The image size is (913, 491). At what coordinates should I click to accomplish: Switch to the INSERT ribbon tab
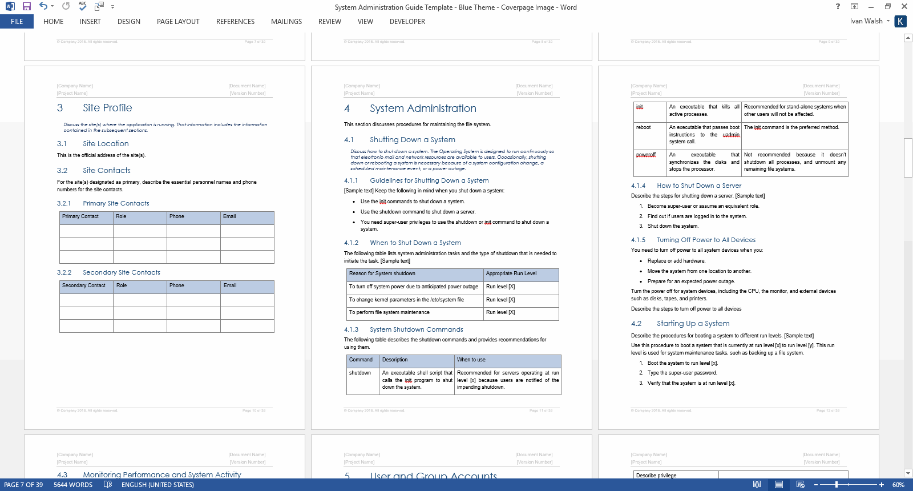tap(90, 22)
